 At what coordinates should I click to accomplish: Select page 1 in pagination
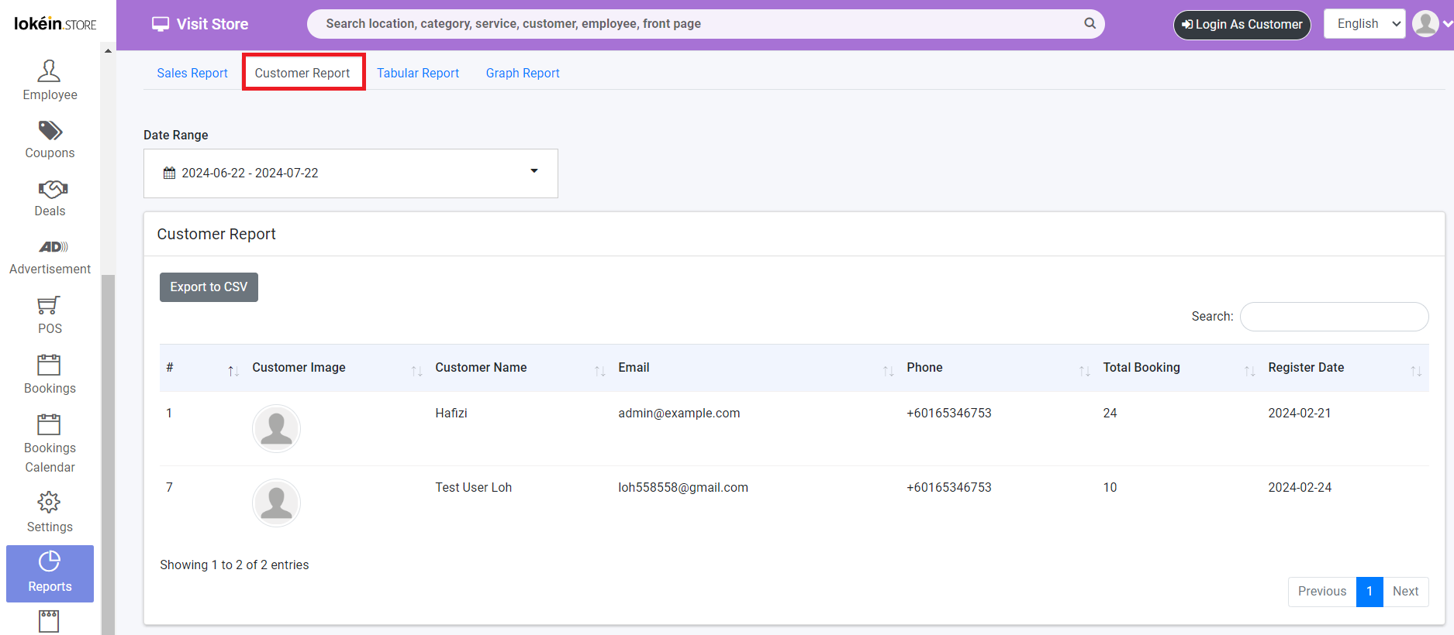click(1369, 592)
